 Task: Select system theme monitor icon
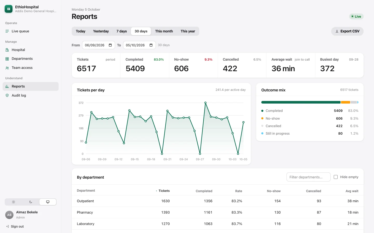(48, 202)
